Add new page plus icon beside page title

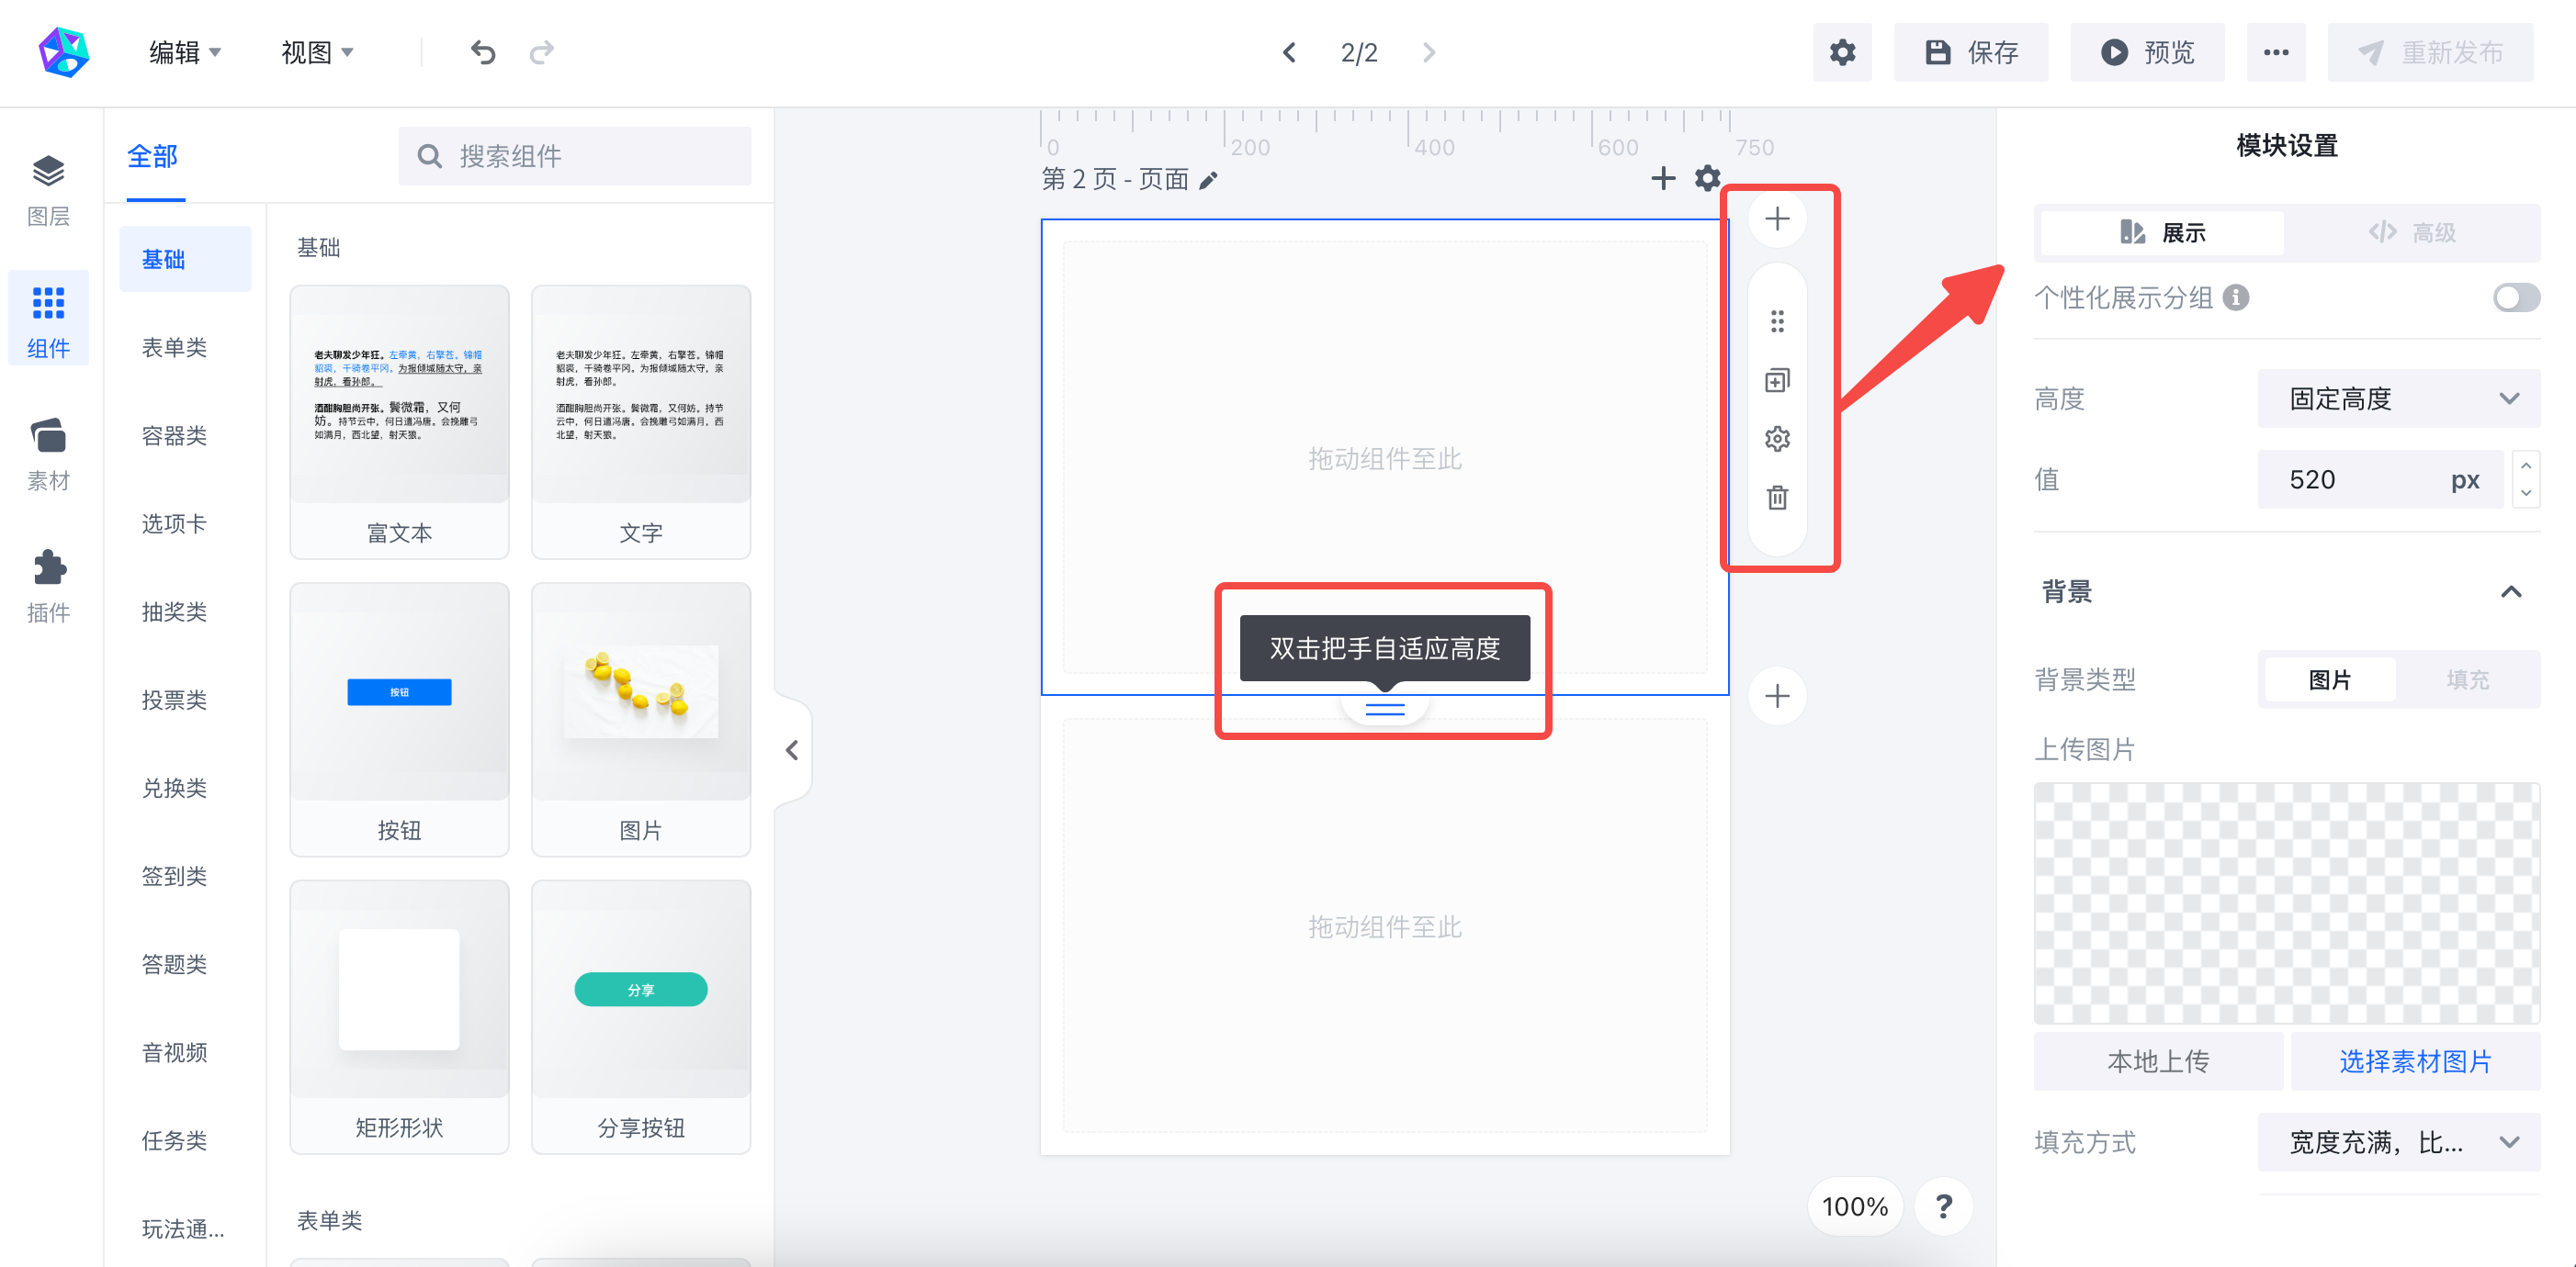[x=1663, y=178]
